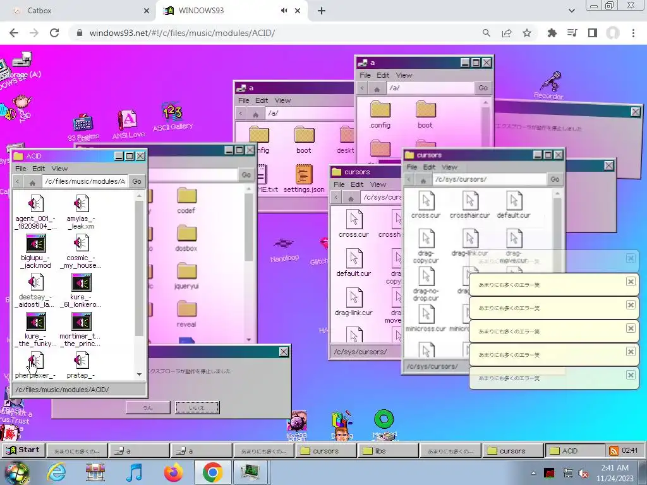Open the pratap_- music file icon
This screenshot has width=647, height=485.
click(81, 361)
